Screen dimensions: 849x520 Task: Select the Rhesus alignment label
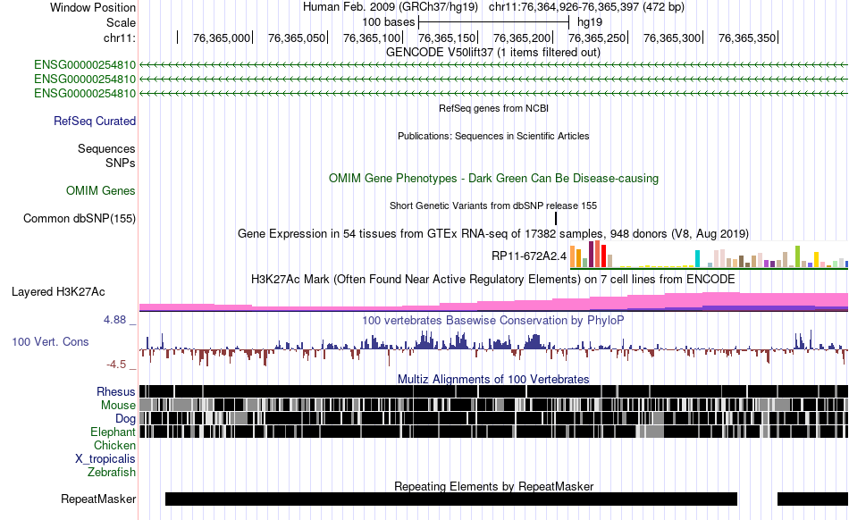116,391
